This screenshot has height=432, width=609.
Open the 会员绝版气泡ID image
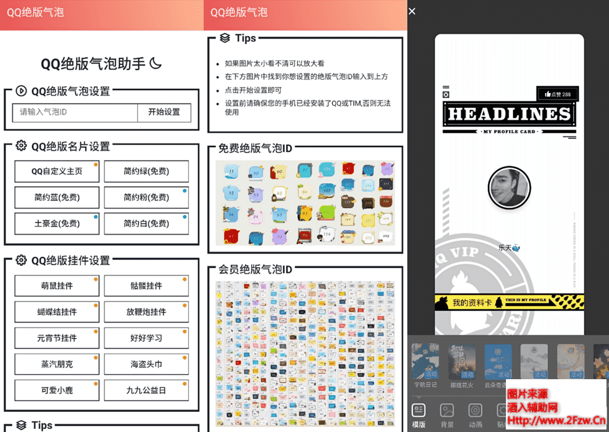tap(305, 354)
